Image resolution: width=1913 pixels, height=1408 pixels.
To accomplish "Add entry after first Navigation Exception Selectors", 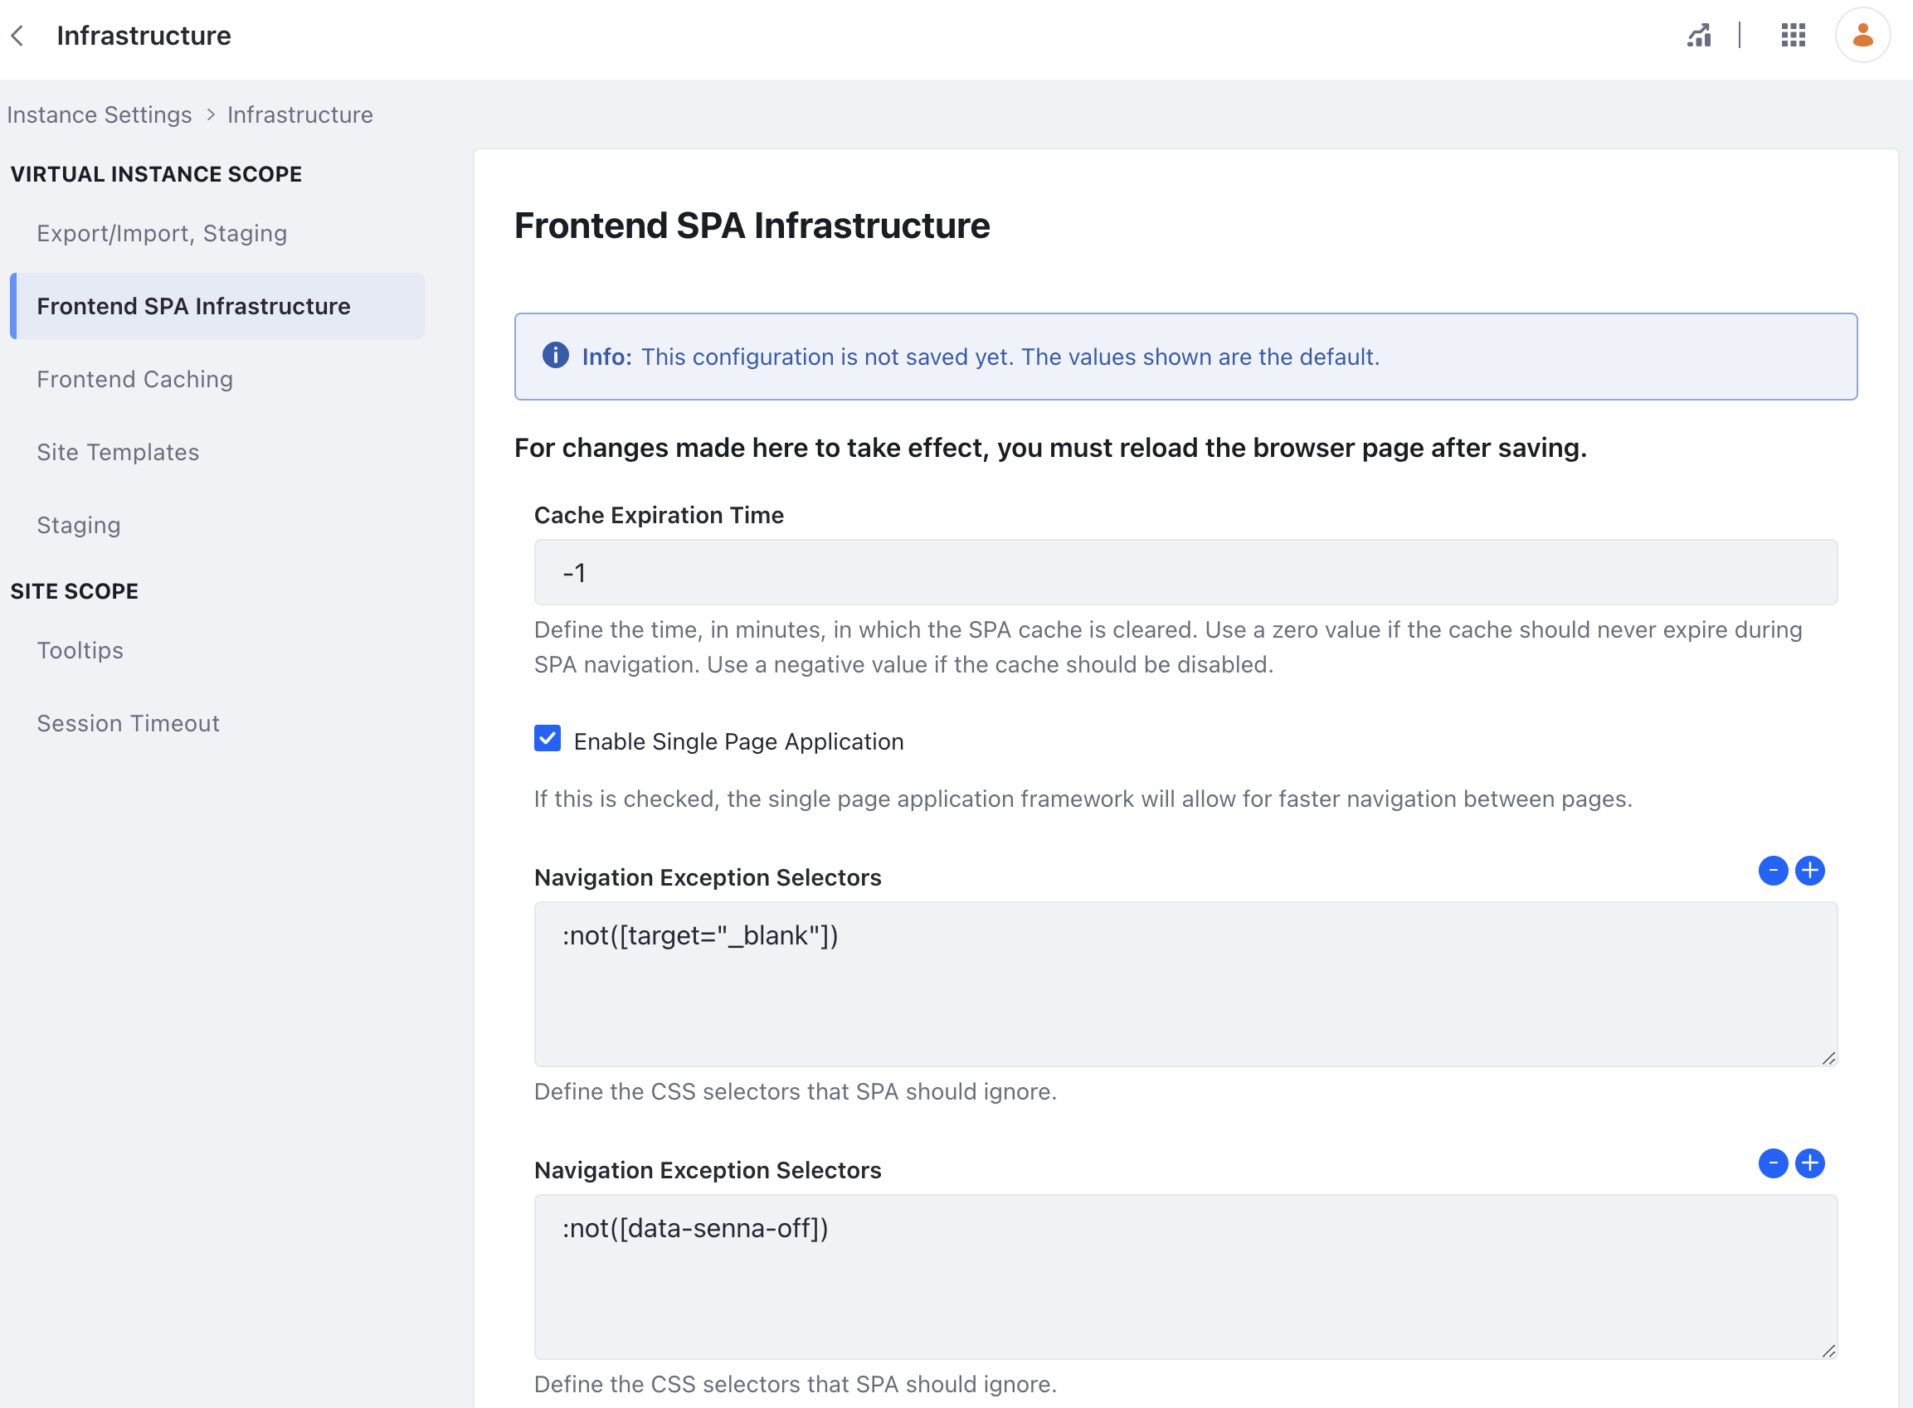I will 1809,870.
